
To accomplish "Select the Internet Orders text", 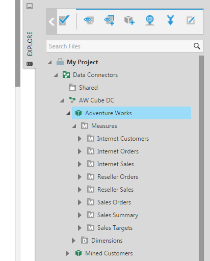I will click(118, 151).
